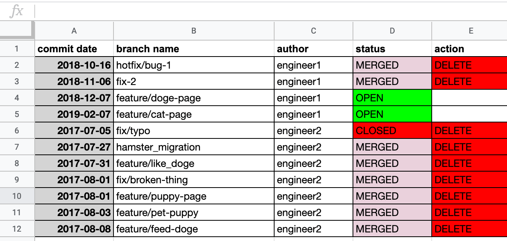This screenshot has width=507, height=241.
Task: Select column D header
Action: 392,31
